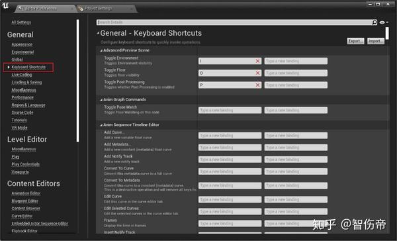This screenshot has width=397, height=241.
Task: Collapse the General - Keyboard Shortcuts section
Action: pyautogui.click(x=98, y=33)
